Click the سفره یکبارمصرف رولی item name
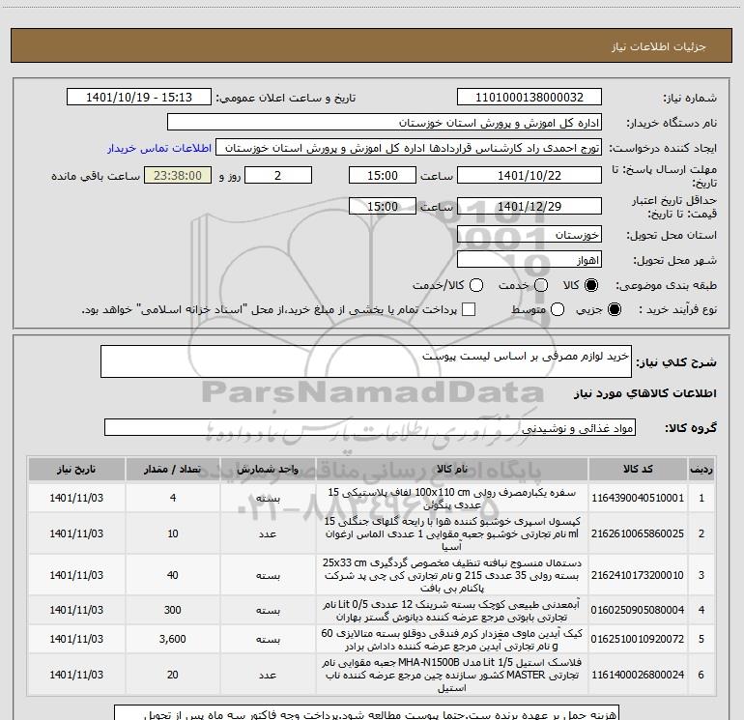This screenshot has width=744, height=720. pyautogui.click(x=452, y=499)
